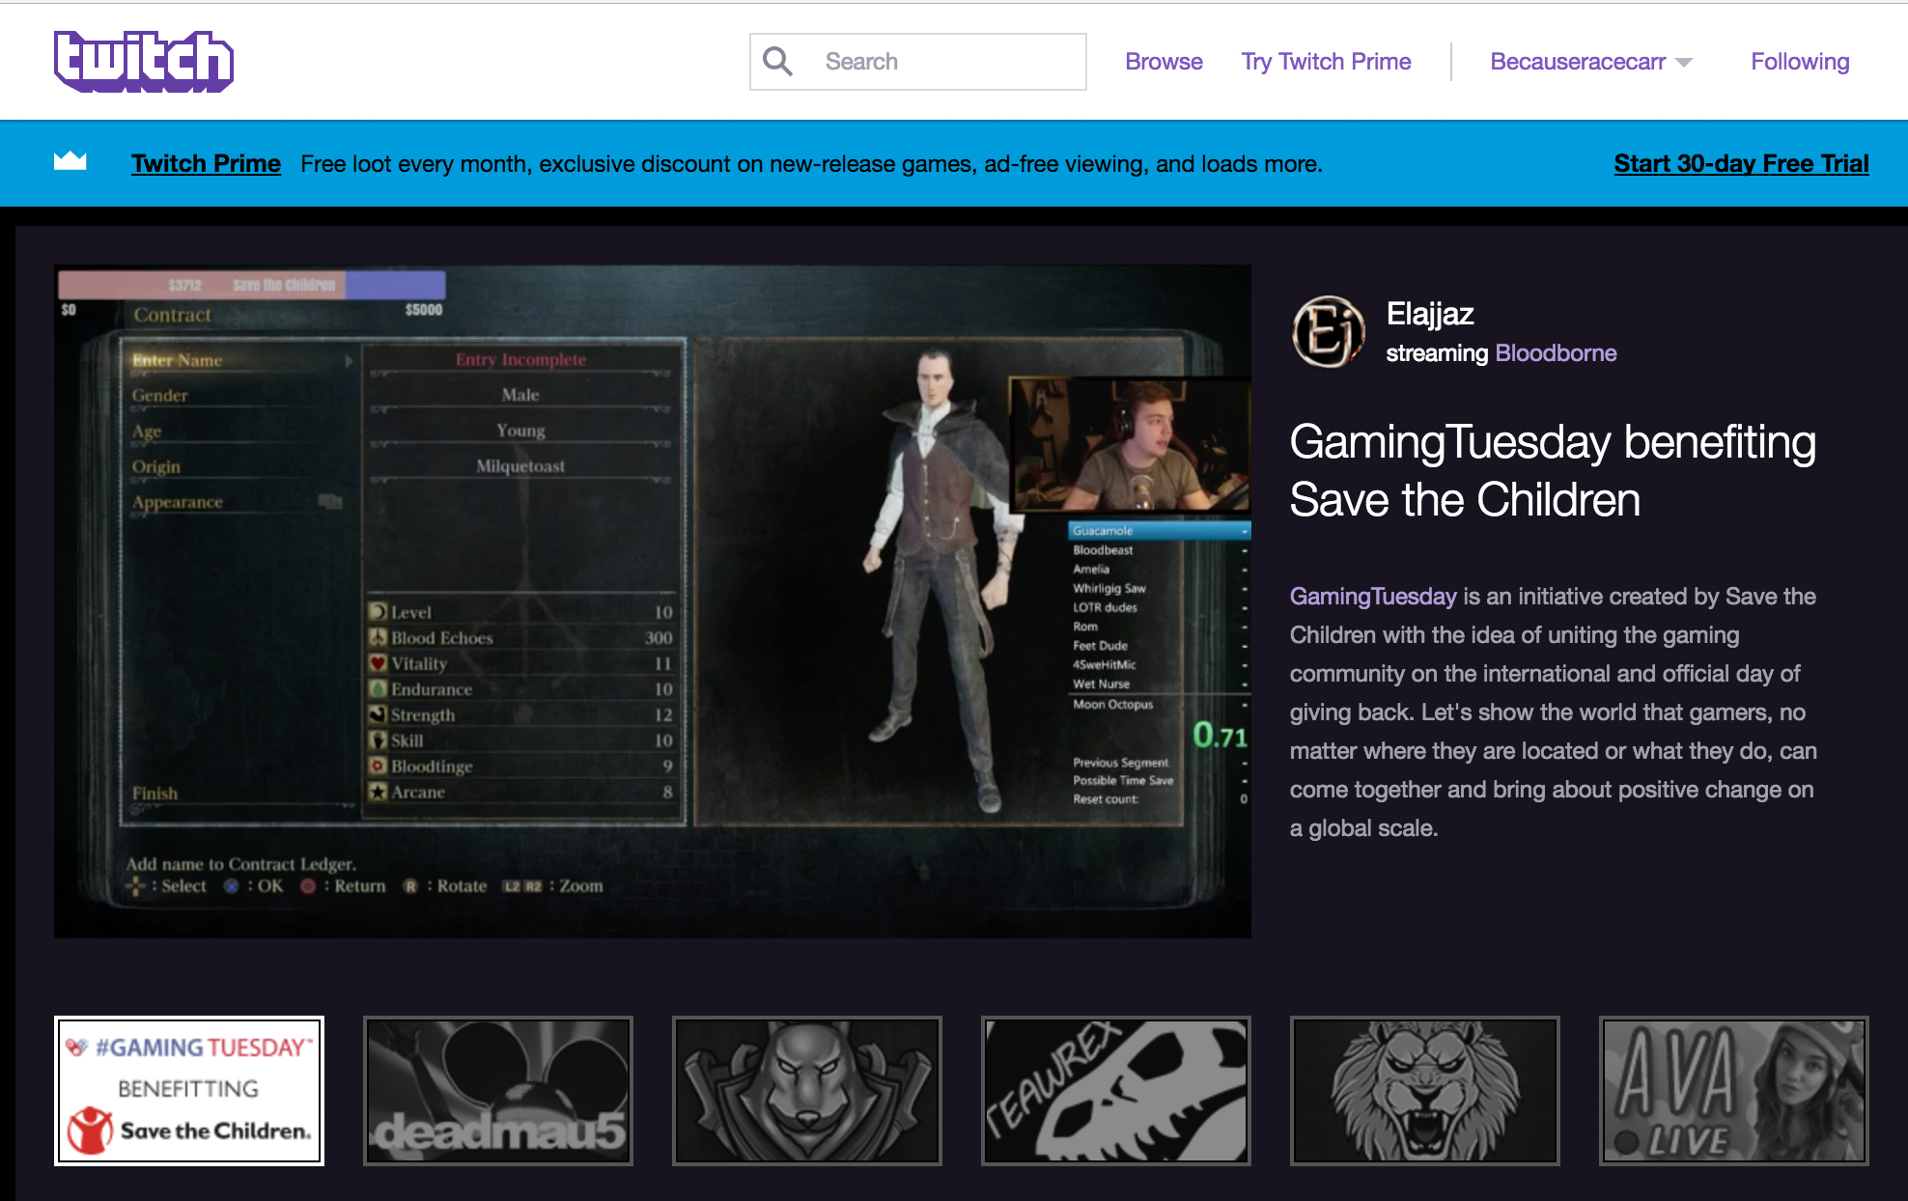Image resolution: width=1908 pixels, height=1201 pixels.
Task: Click the Save the Children donation progress bar
Action: pos(252,285)
